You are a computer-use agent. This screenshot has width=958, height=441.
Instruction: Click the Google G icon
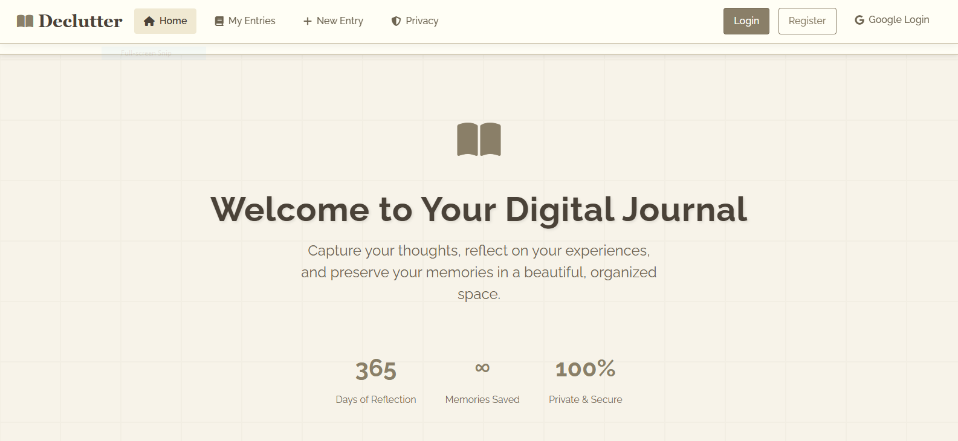click(859, 19)
